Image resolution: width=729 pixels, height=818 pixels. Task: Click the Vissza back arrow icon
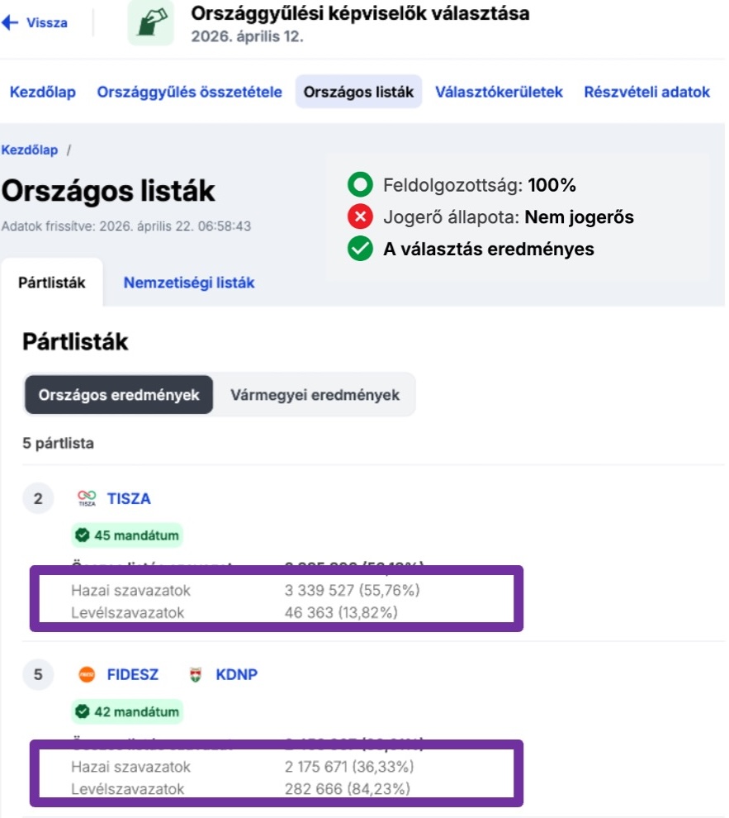pos(10,23)
